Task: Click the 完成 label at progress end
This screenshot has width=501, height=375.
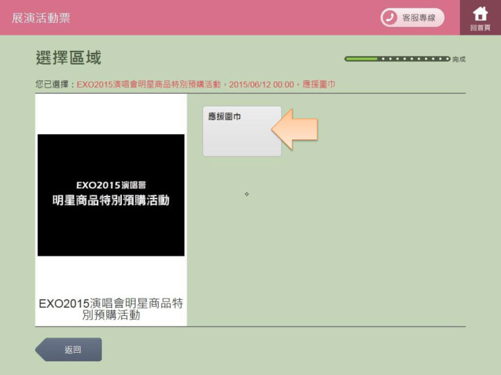Action: (x=459, y=59)
